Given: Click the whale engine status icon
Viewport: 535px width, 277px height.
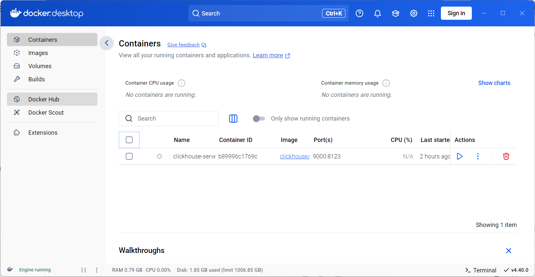Looking at the screenshot, I should click(10, 269).
